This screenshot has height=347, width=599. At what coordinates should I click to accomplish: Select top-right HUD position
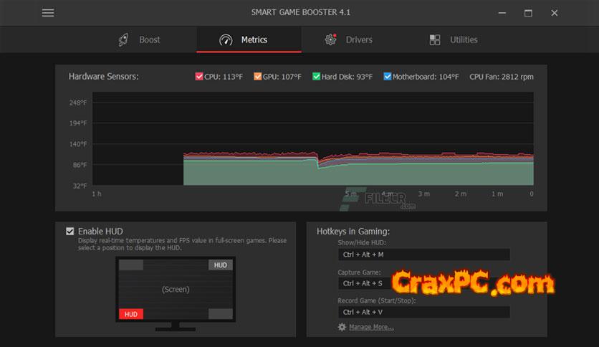click(x=221, y=265)
